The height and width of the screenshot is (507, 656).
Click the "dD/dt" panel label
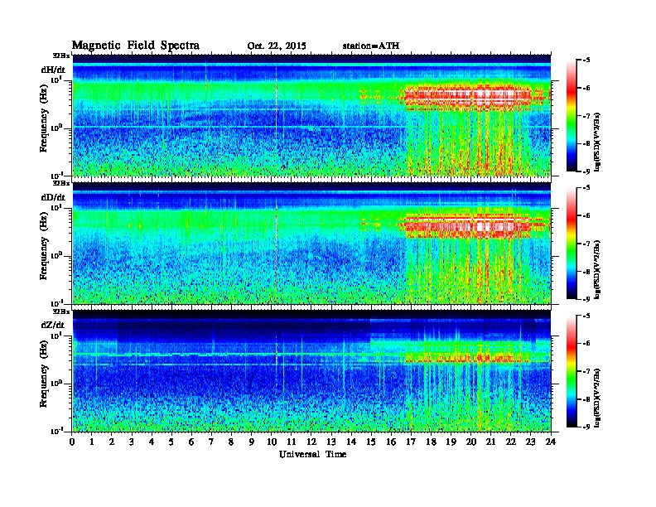point(53,197)
